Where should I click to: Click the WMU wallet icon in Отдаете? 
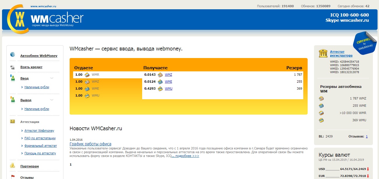coord(87,95)
